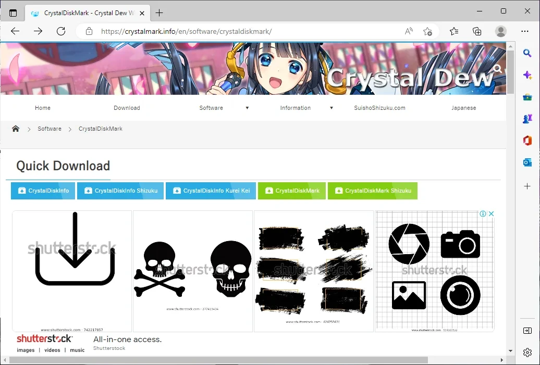Click the horizontal scrollbar right arrow
The image size is (540, 365).
tap(502, 360)
